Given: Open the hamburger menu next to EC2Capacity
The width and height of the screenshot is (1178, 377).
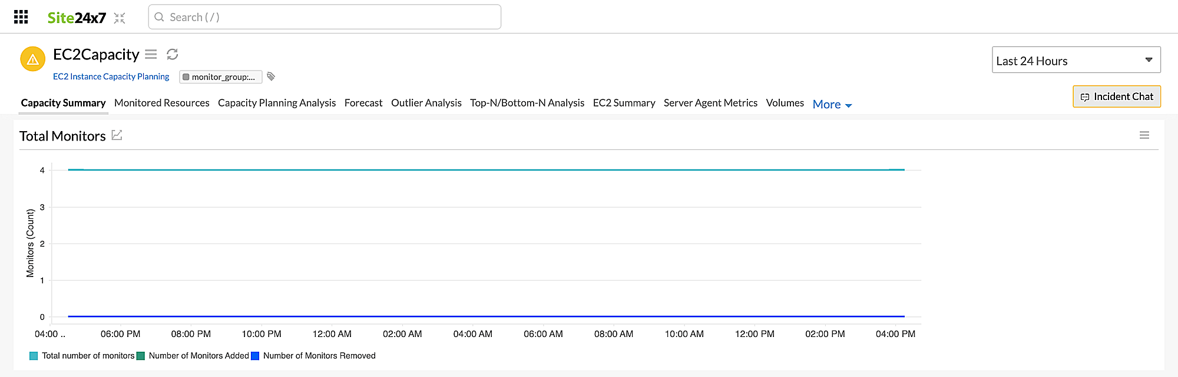Looking at the screenshot, I should coord(151,54).
